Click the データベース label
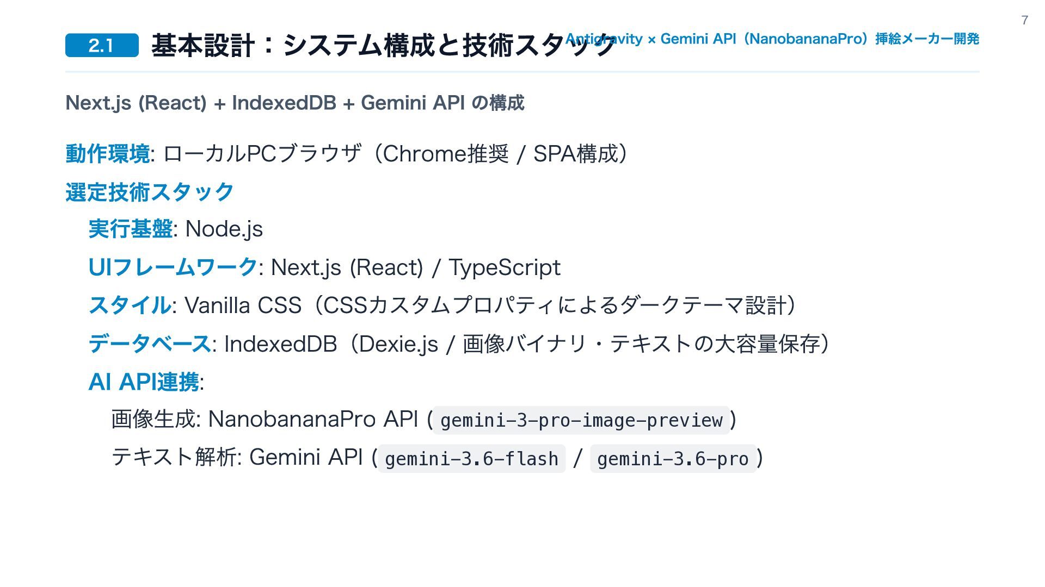This screenshot has width=1045, height=587. click(150, 344)
